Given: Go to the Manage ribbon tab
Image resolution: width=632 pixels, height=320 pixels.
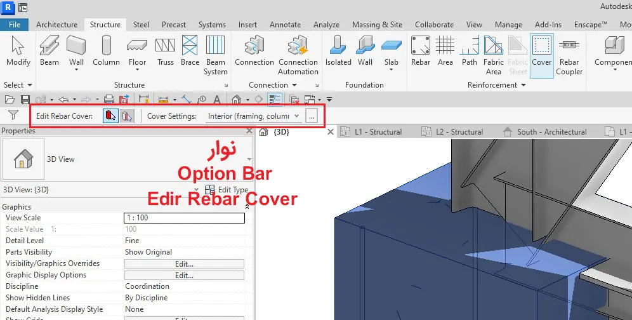Looking at the screenshot, I should pos(509,25).
